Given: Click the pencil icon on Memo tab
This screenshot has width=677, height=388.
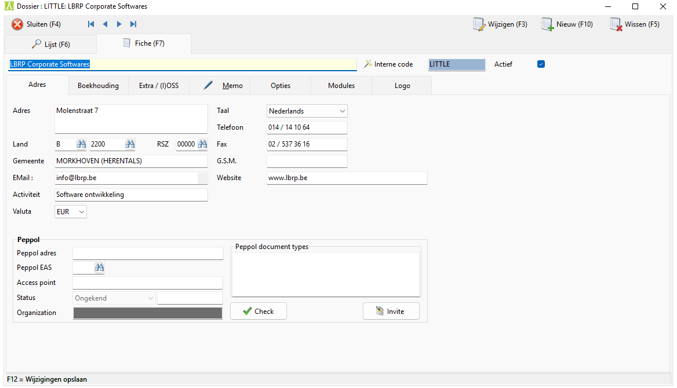Looking at the screenshot, I should [208, 85].
